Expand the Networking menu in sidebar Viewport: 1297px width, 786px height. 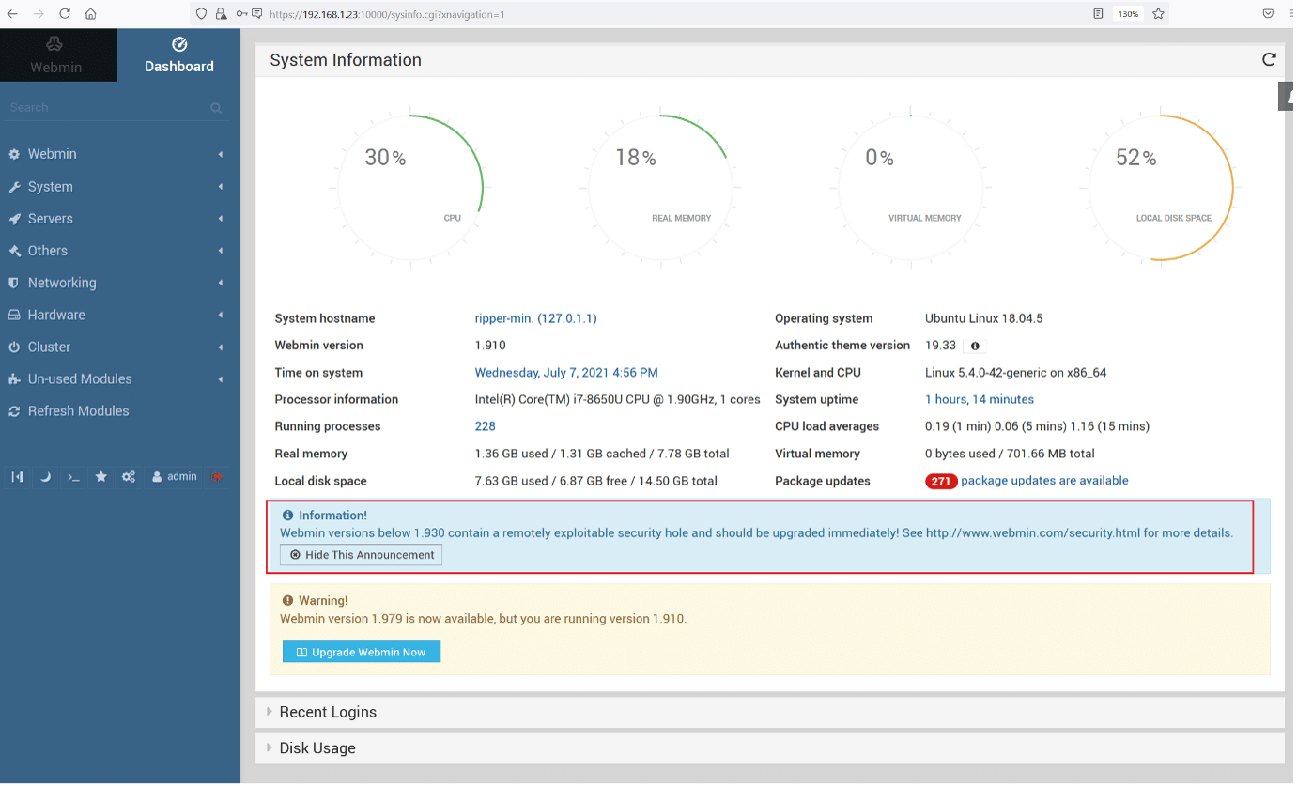(x=62, y=283)
